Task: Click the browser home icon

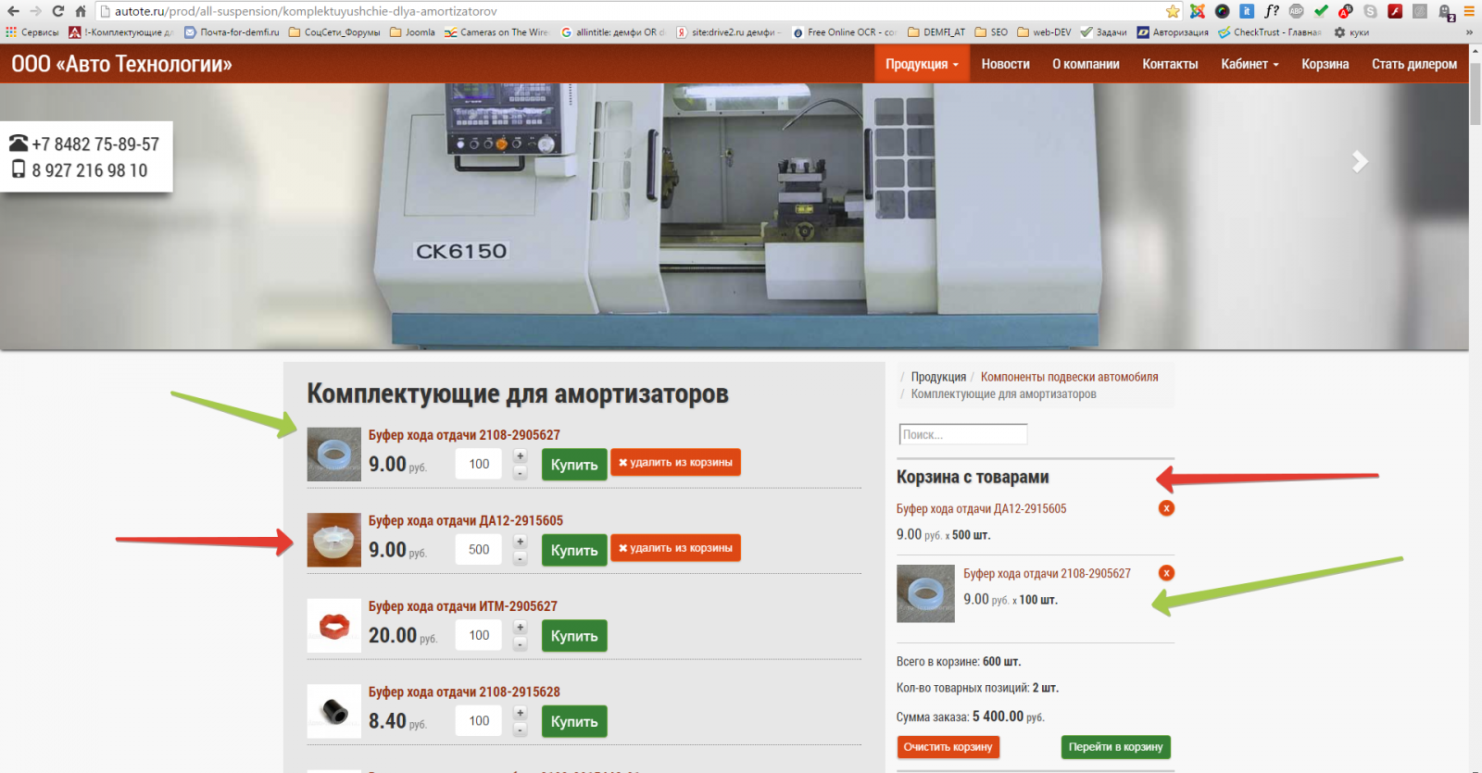Action: [81, 11]
